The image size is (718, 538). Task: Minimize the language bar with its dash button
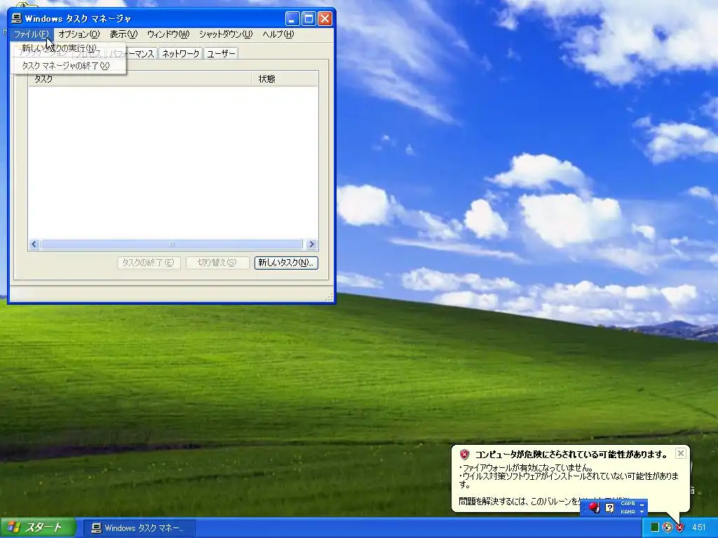point(642,504)
